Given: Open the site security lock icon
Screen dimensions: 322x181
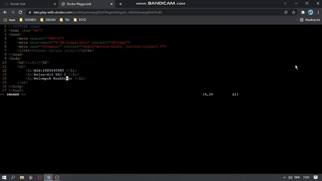Looking at the screenshot, I should click(x=30, y=12).
